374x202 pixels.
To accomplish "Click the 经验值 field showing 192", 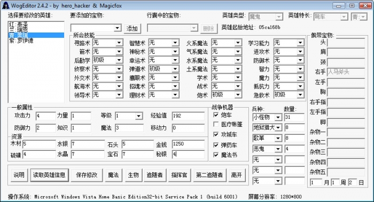I will [x=188, y=116].
